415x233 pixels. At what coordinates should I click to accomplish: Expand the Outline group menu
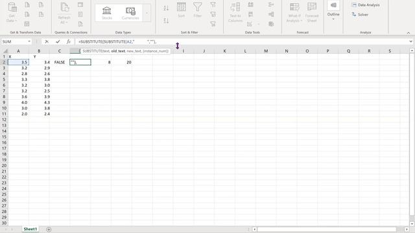[333, 11]
